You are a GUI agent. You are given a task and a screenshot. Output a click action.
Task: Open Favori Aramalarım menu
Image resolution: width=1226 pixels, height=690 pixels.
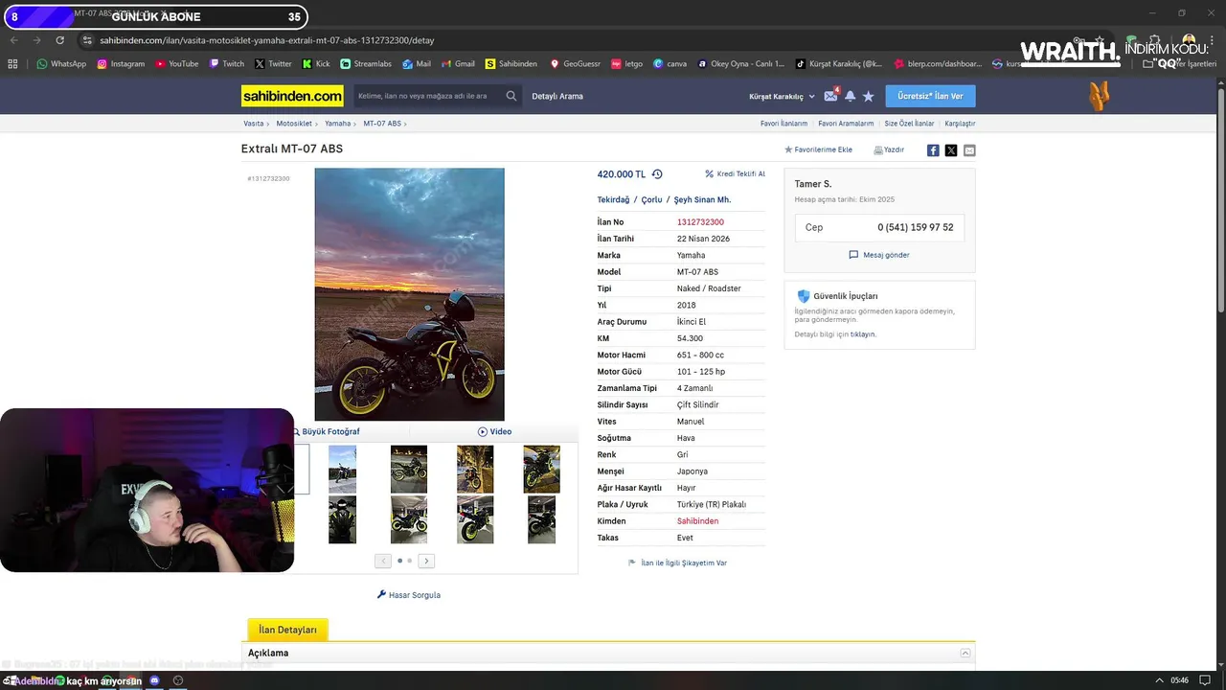pos(846,124)
